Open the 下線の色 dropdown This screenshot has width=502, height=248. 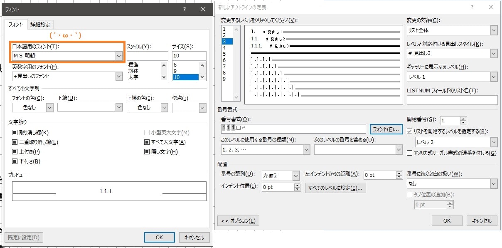pyautogui.click(x=164, y=107)
